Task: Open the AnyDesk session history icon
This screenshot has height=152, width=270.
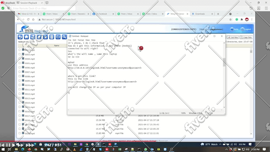Action: pyautogui.click(x=251, y=8)
